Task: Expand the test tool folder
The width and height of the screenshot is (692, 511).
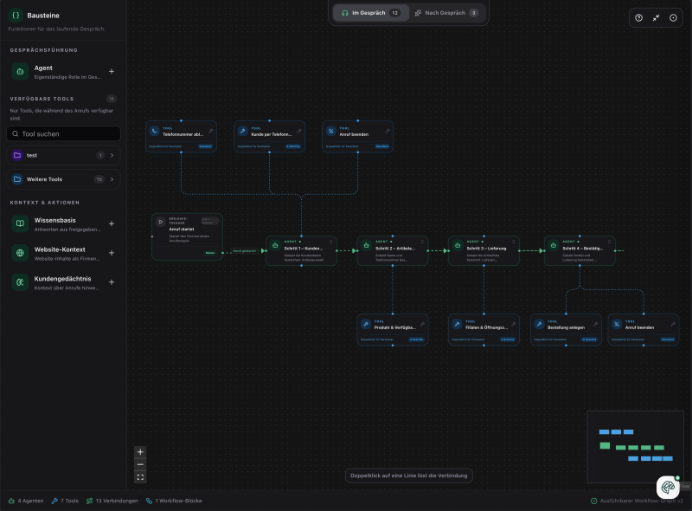Action: (63, 155)
